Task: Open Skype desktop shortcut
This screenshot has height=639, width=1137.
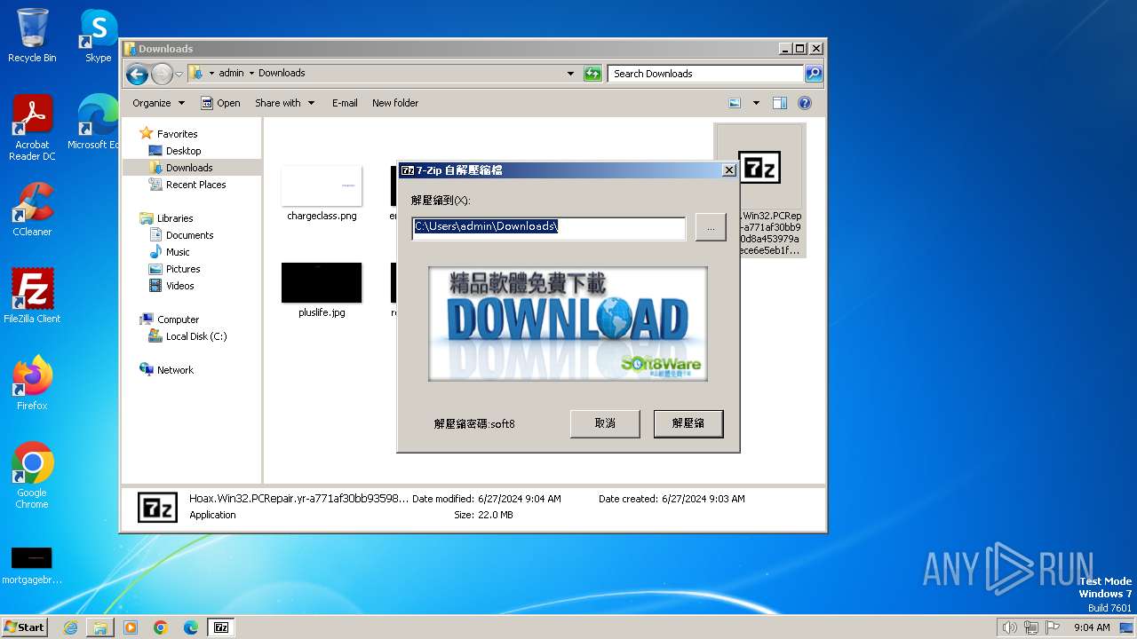Action: coord(98,35)
